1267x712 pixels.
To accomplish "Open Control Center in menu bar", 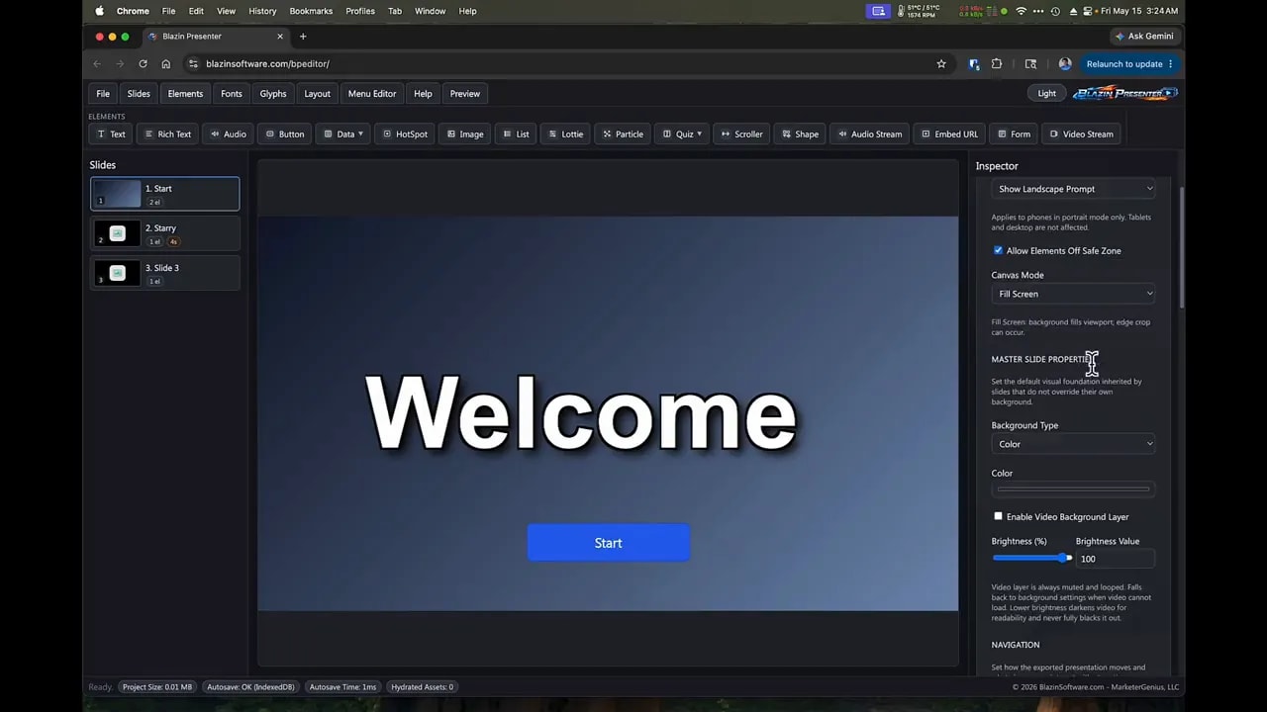I will click(1088, 11).
